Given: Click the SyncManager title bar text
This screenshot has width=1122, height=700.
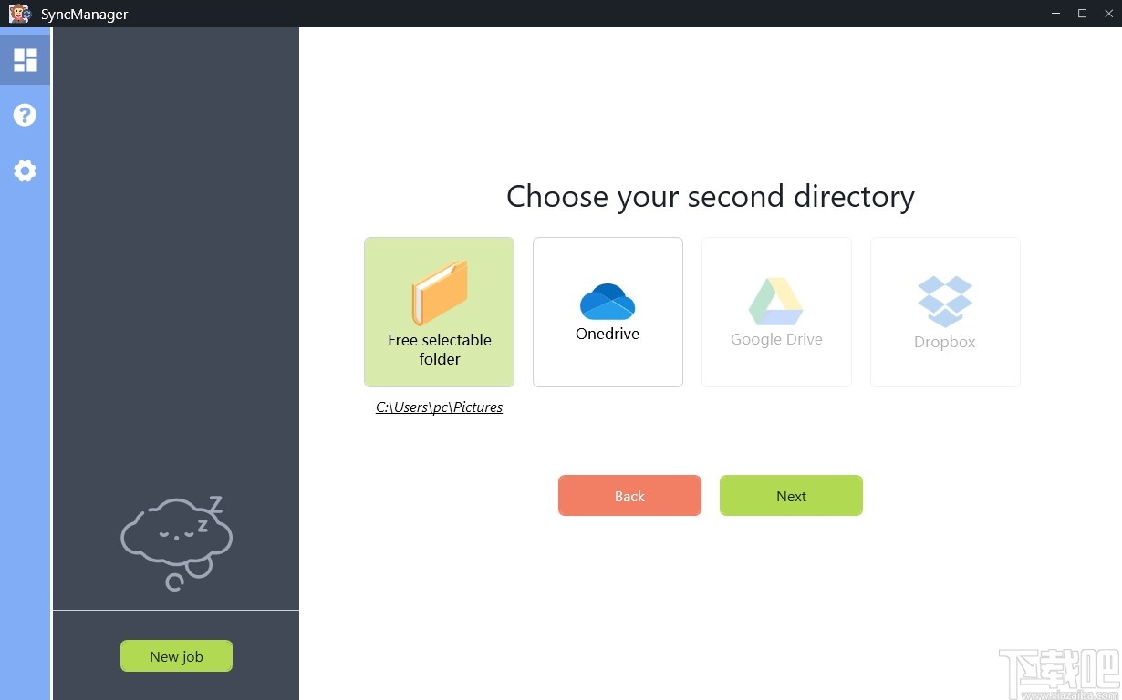Looking at the screenshot, I should click(x=85, y=14).
